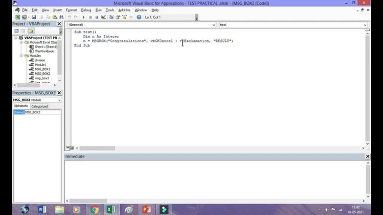Toggle Folders icon in Project pane
The height and width of the screenshot is (215, 383).
click(x=31, y=30)
